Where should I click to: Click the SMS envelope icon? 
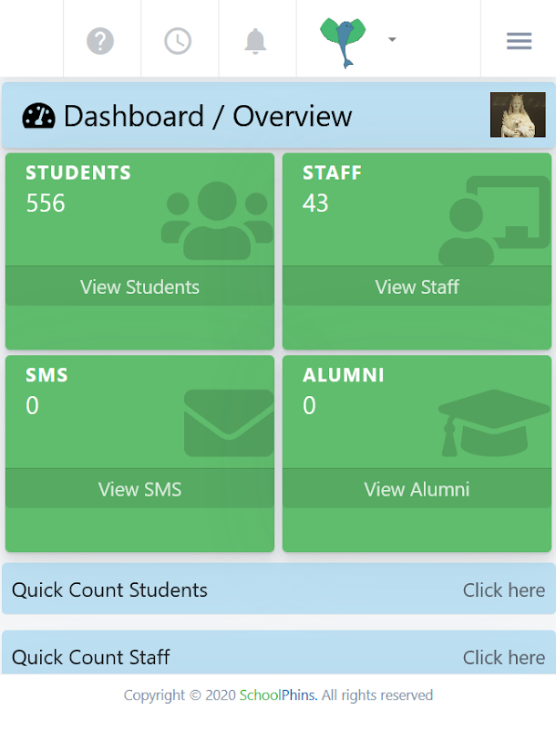point(229,423)
